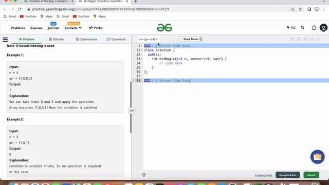Open the browser three-dot menu

(324, 9)
